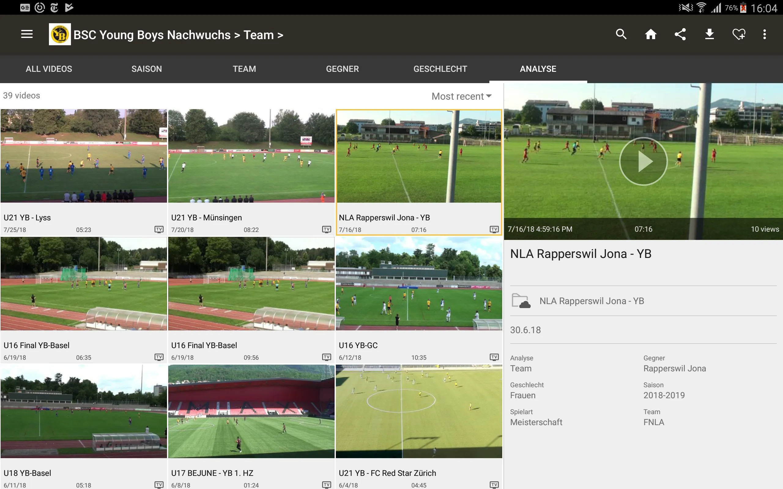Image resolution: width=783 pixels, height=489 pixels.
Task: Cast icon on U16 YB-GC card
Action: pos(494,357)
